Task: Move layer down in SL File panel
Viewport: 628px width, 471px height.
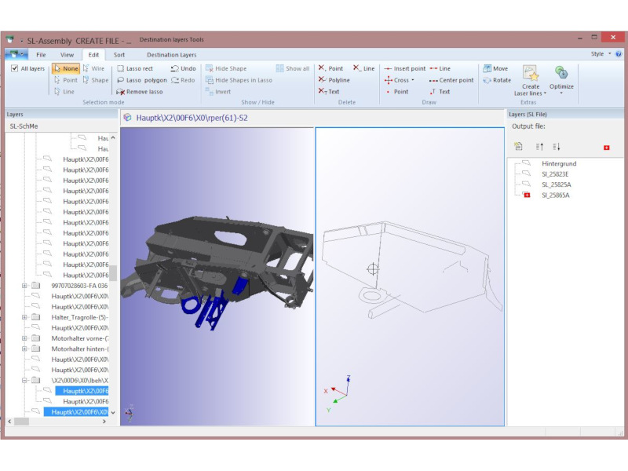Action: tap(557, 146)
